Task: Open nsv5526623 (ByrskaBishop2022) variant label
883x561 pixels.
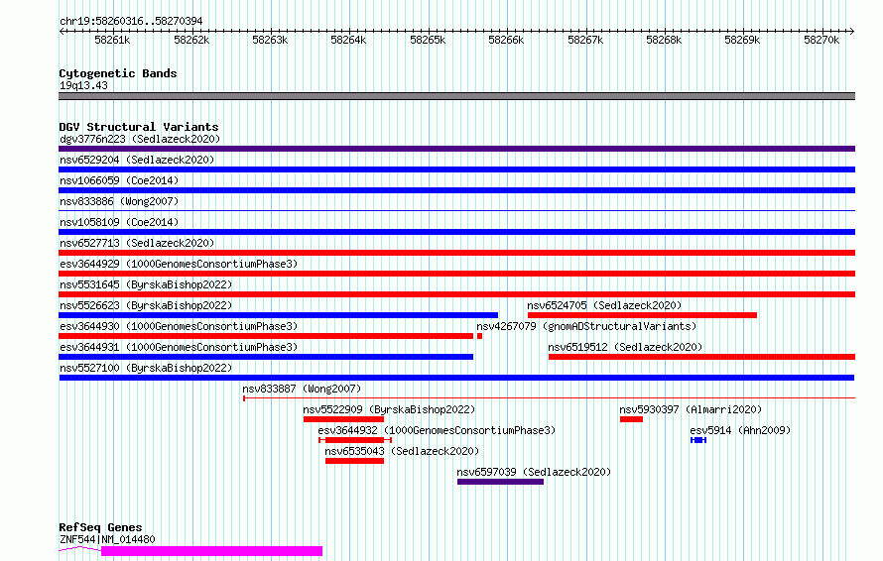Action: coord(146,305)
